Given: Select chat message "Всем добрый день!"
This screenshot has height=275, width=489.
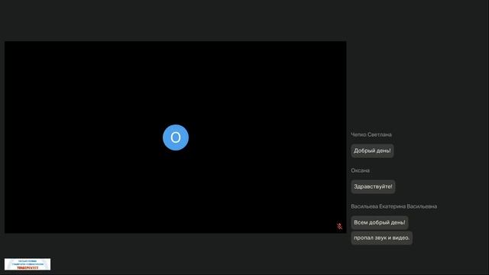Looking at the screenshot, I should pos(380,222).
